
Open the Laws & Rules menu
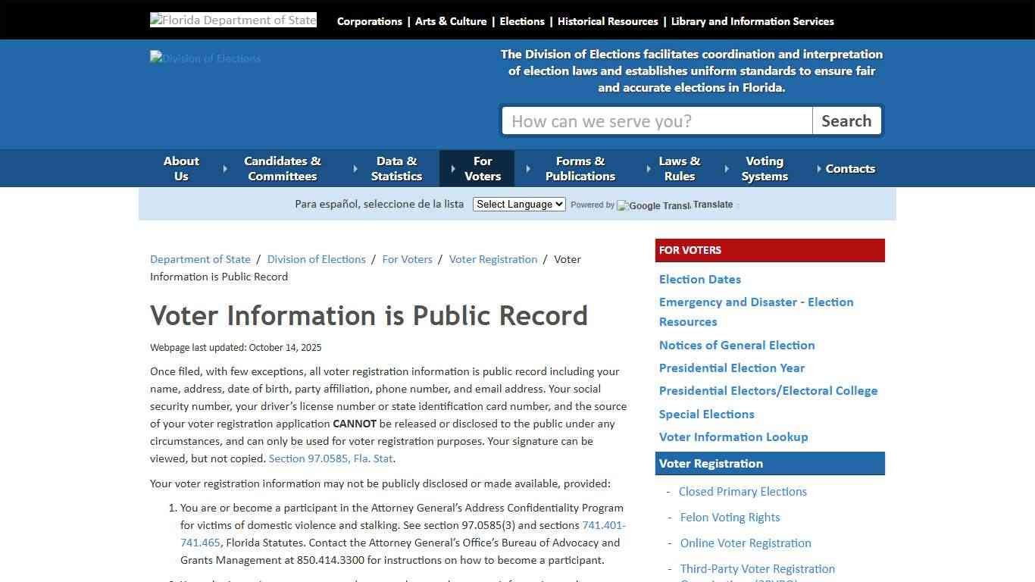(680, 168)
